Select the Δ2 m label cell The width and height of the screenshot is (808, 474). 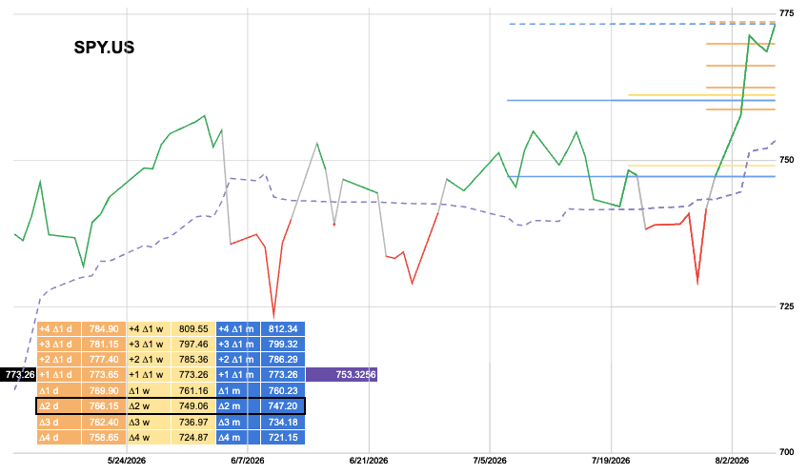pos(238,406)
